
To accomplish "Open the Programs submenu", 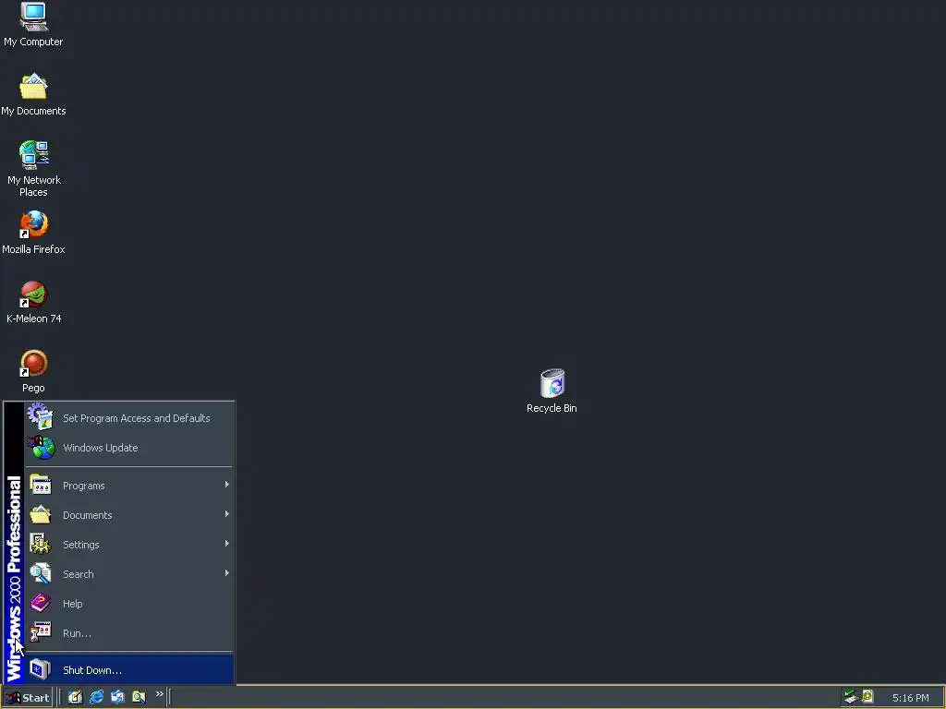I will 129,486.
